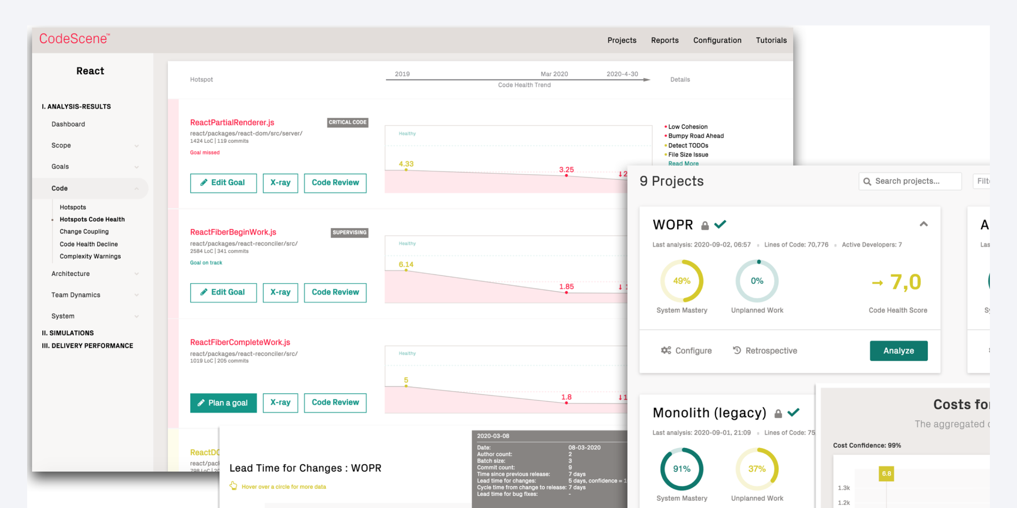Click the Read More link
Image resolution: width=1017 pixels, height=508 pixels.
pyautogui.click(x=683, y=164)
